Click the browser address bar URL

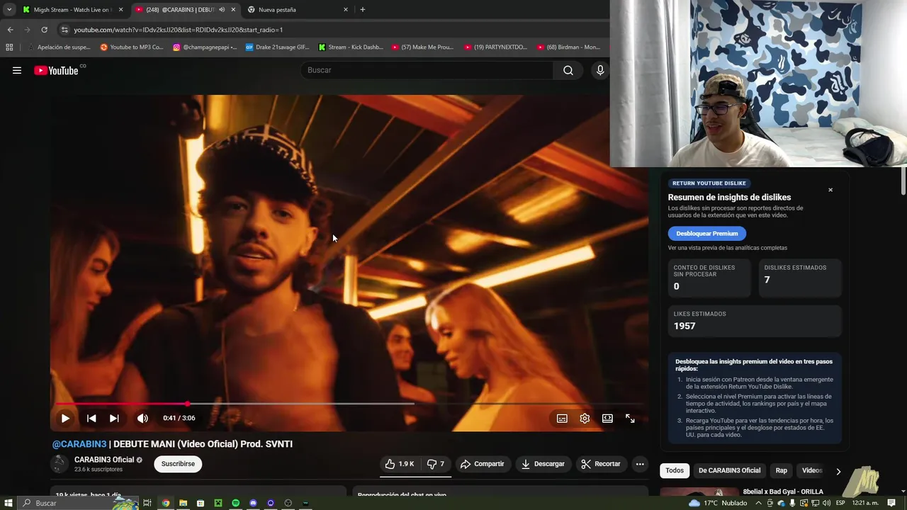tap(179, 30)
